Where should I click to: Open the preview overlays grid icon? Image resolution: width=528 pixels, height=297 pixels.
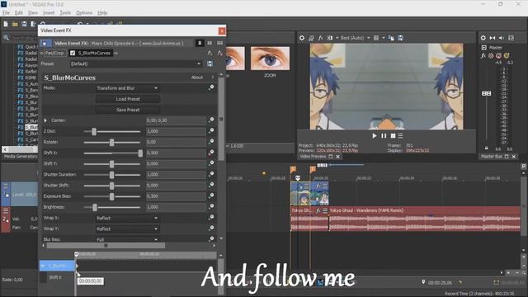(376, 38)
